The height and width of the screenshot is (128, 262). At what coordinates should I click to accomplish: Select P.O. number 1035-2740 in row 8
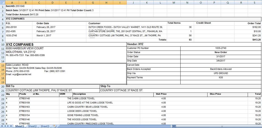11,36
